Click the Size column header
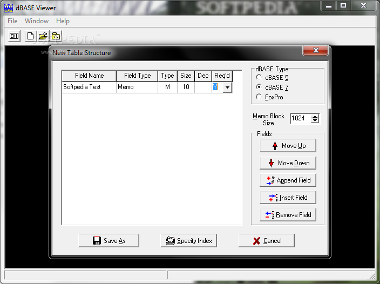Viewport: 380px width, 284px height. (x=186, y=76)
